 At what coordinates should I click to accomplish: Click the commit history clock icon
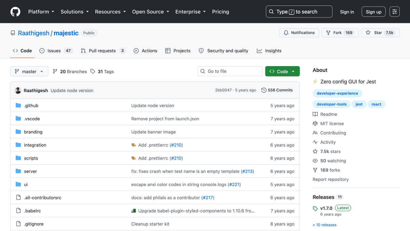pos(264,90)
